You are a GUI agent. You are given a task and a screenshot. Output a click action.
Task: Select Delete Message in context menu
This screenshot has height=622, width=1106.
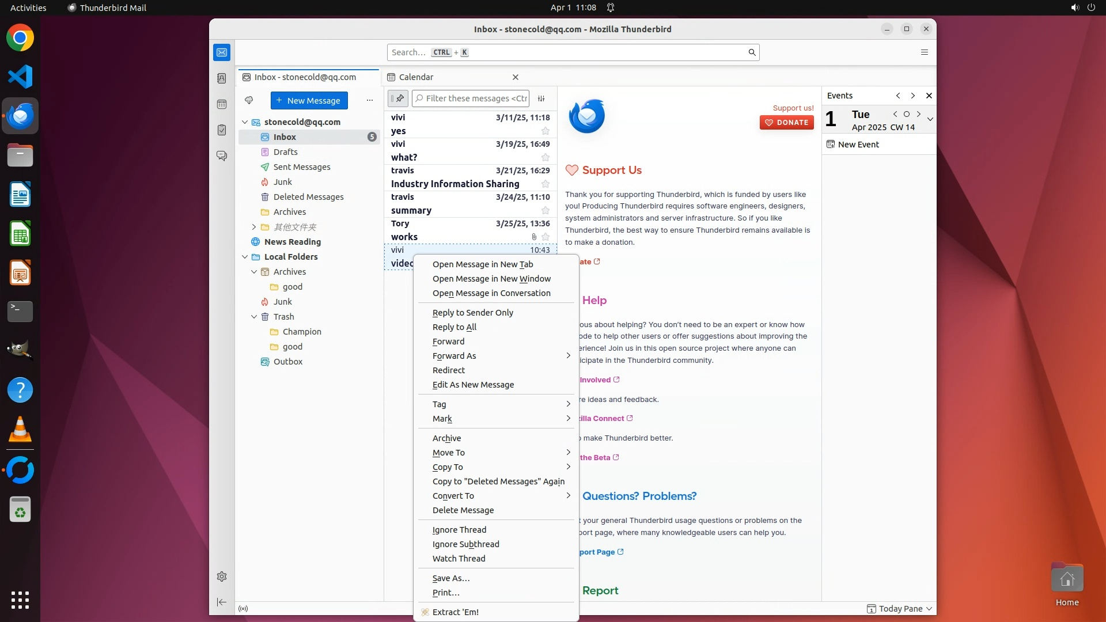463,510
